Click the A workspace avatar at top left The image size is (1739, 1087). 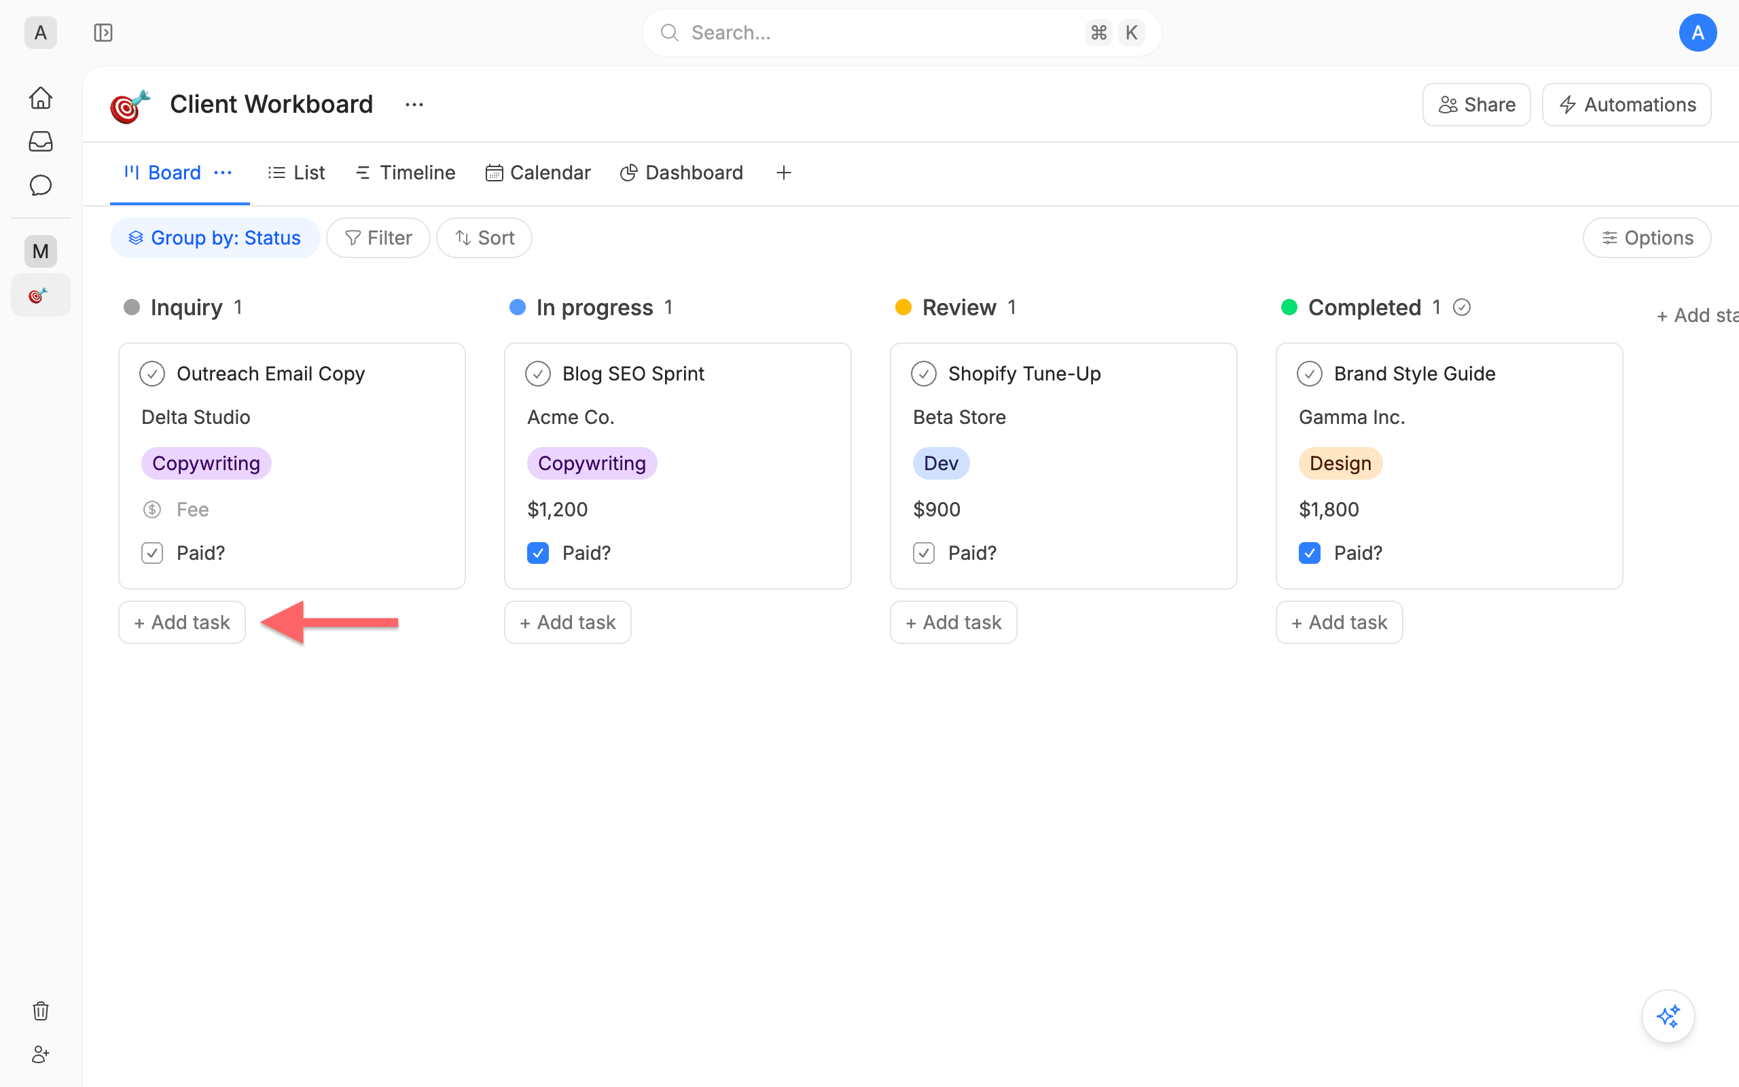41,33
